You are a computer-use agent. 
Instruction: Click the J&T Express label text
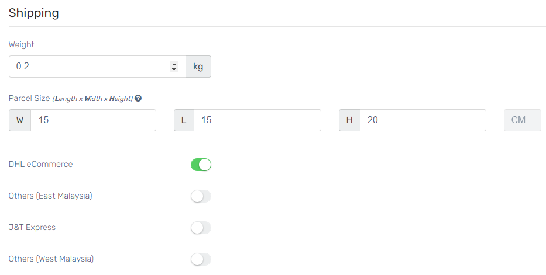point(32,228)
